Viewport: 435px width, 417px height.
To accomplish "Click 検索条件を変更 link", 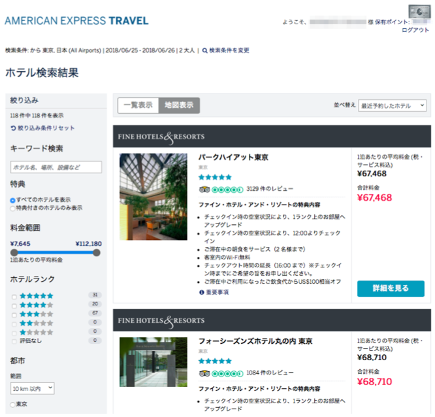I will (x=229, y=50).
